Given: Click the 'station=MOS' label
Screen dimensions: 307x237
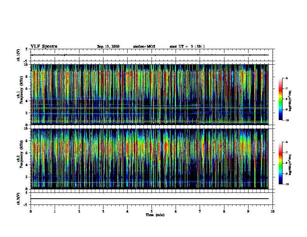Looking at the screenshot, I should coord(144,46).
